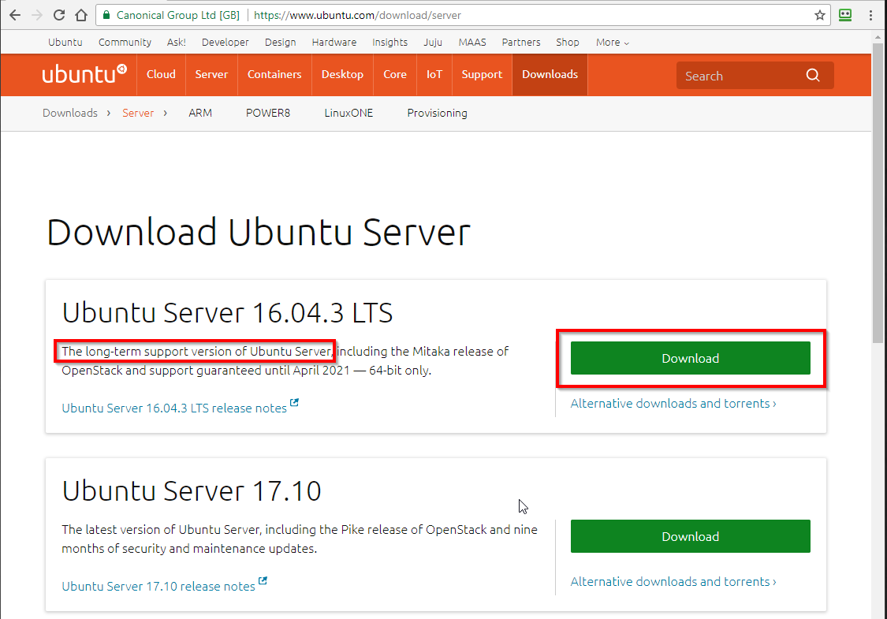Expand Alternative downloads and torrents for 17.10
Screen dimensions: 887x619
pyautogui.click(x=673, y=581)
